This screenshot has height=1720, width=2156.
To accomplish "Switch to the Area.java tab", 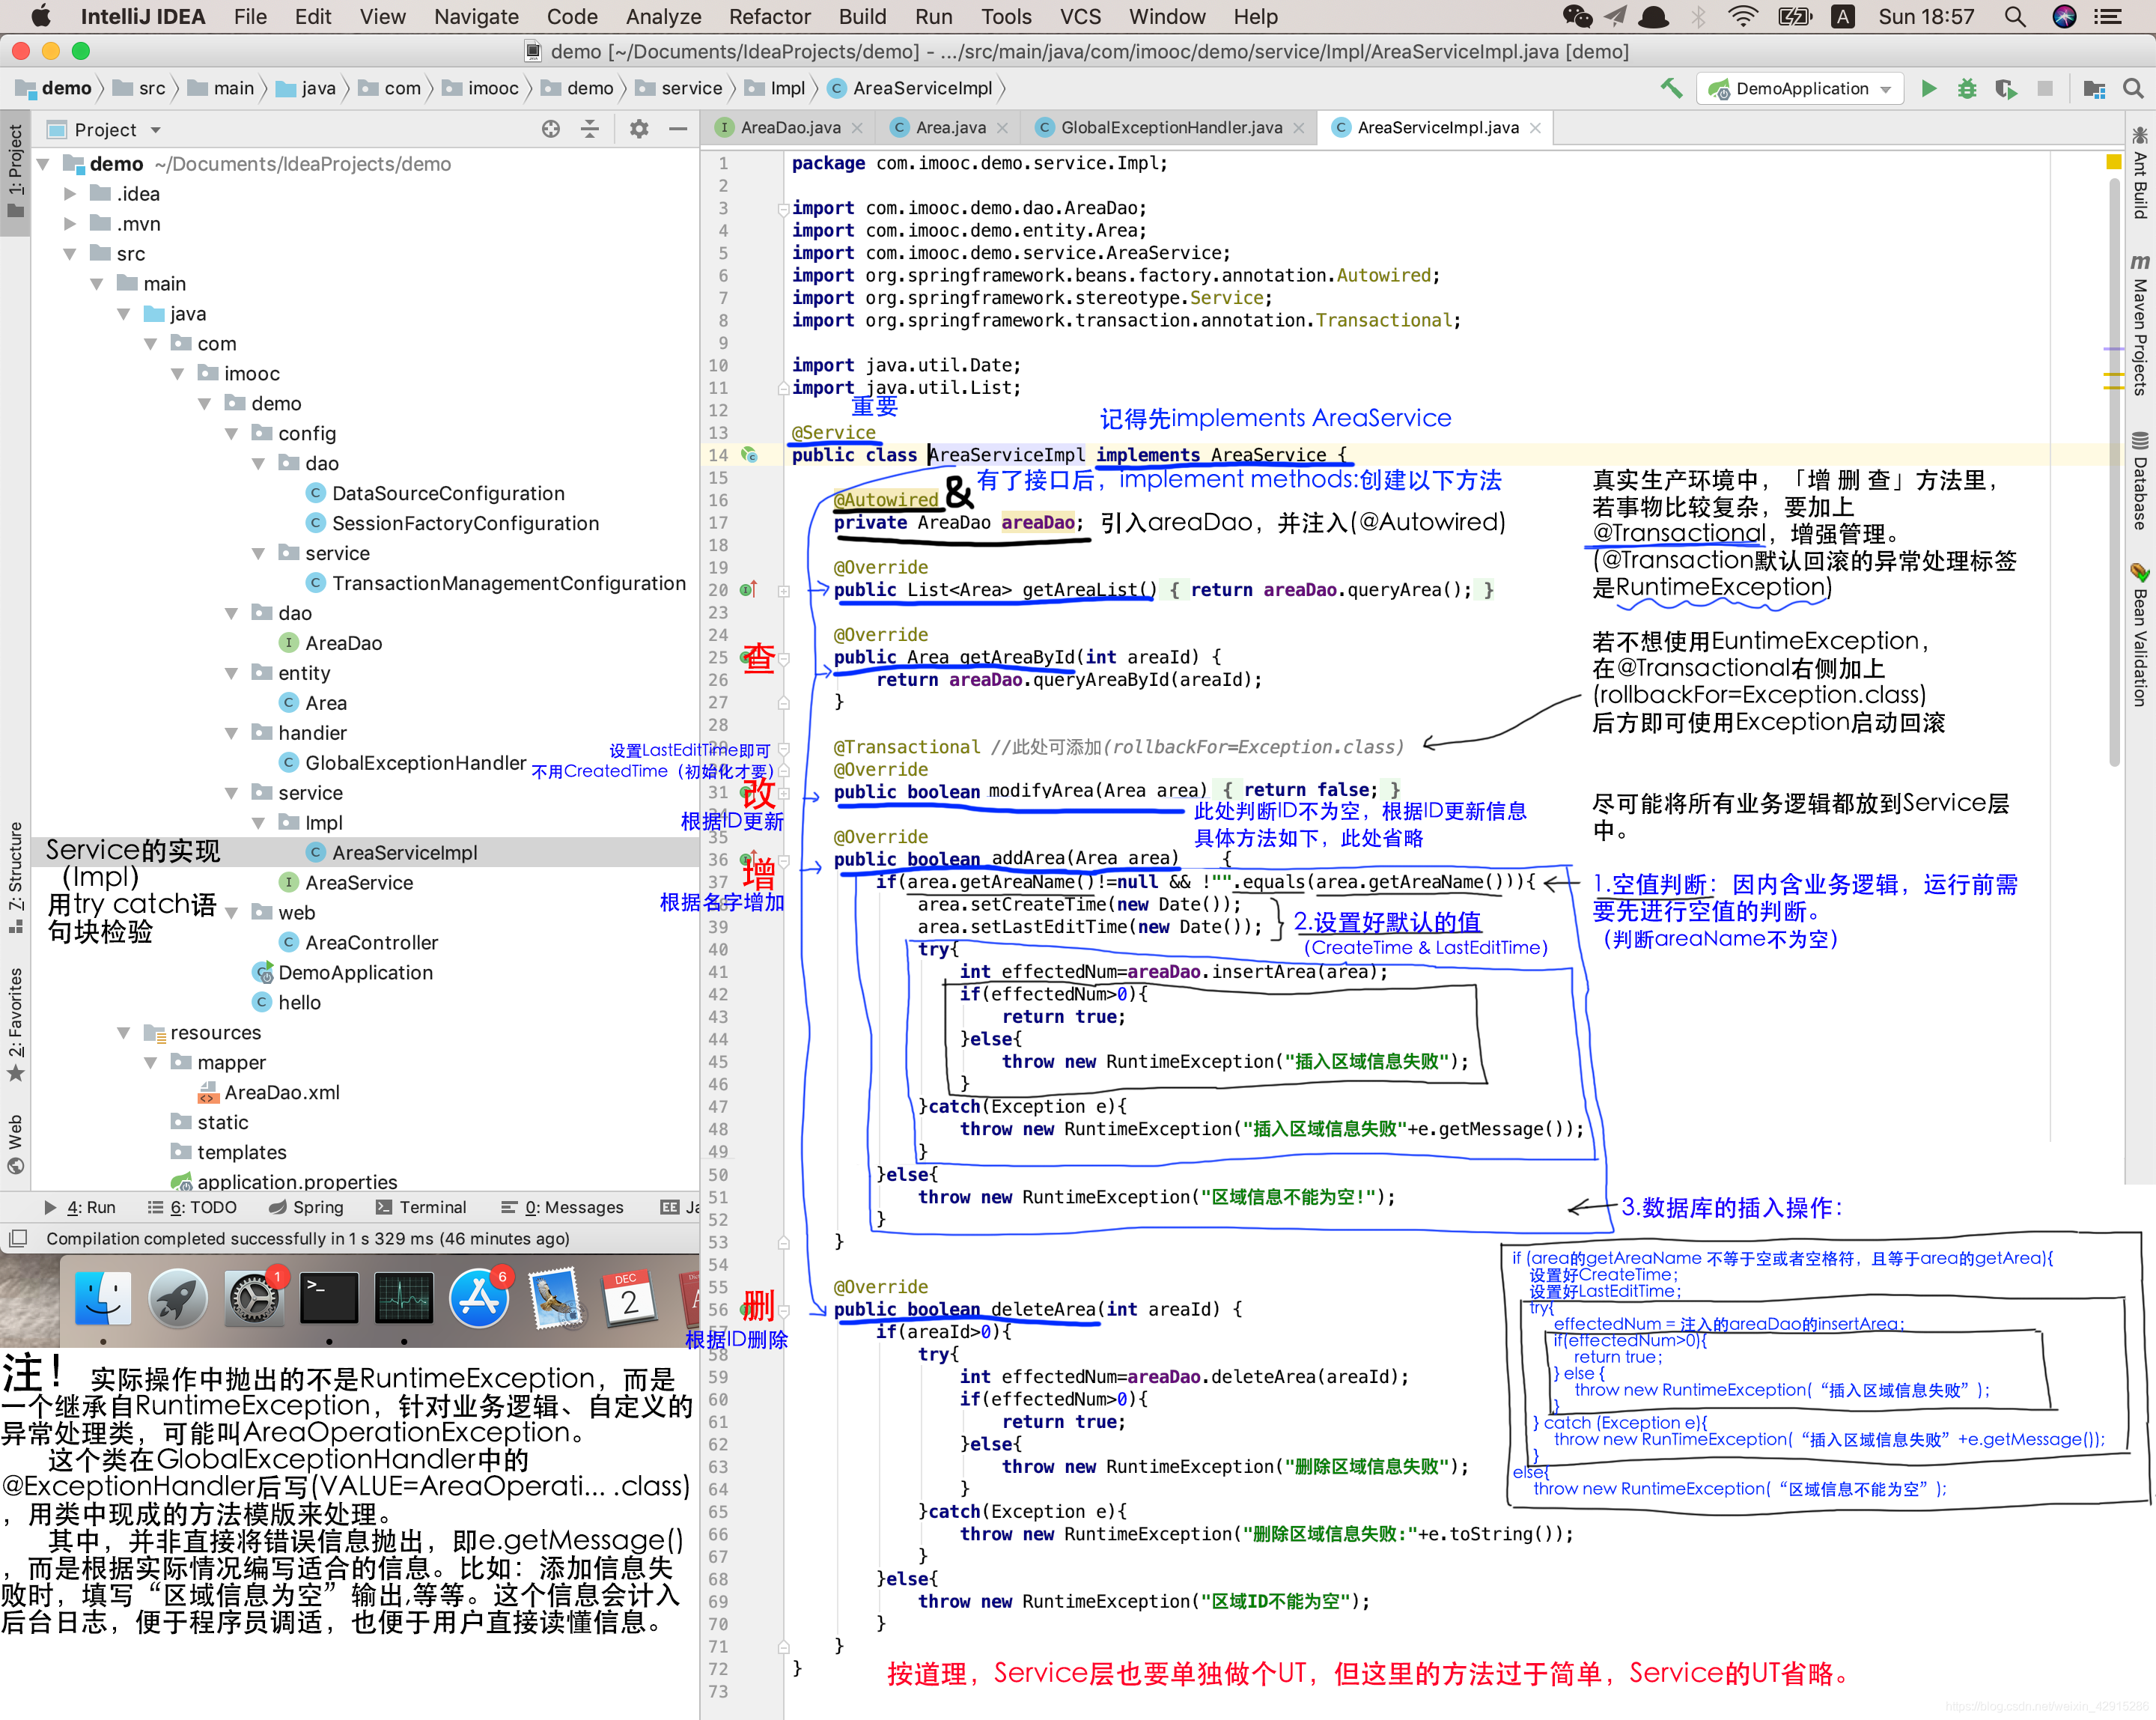I will tap(950, 128).
